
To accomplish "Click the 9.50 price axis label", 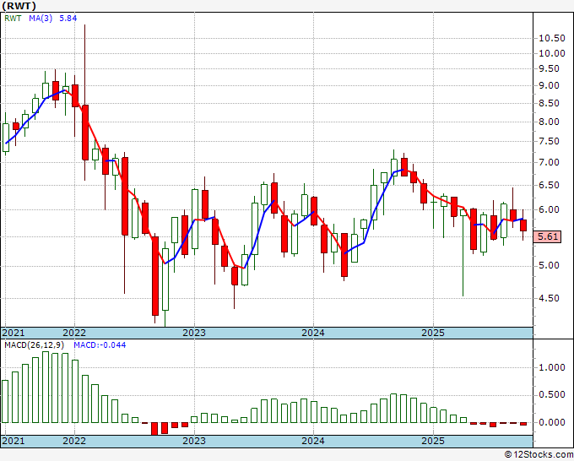I will pos(550,69).
